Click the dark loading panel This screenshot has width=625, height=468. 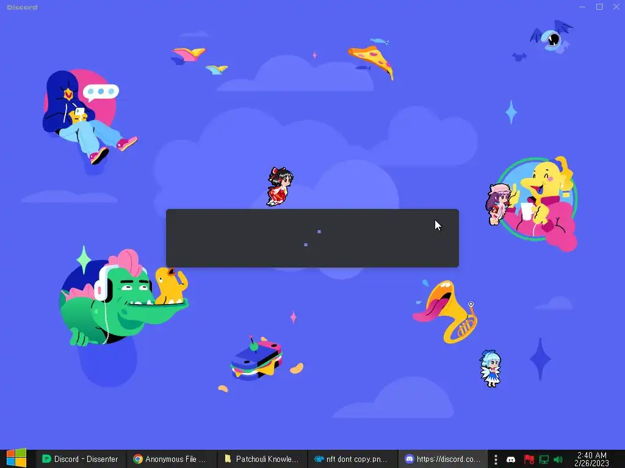(x=312, y=238)
